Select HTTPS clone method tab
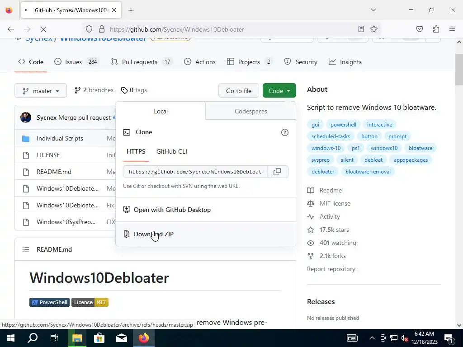463x347 pixels. 136,151
